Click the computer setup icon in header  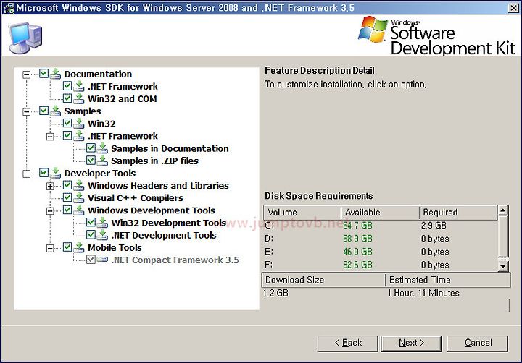pyautogui.click(x=25, y=38)
